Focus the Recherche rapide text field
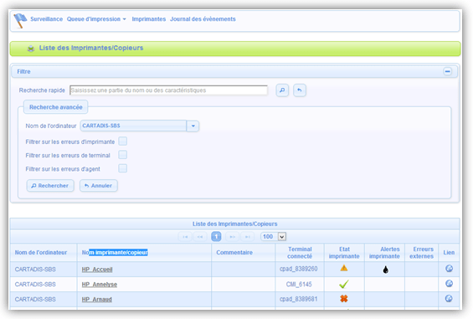Viewport: 473px width, 319px height. tap(168, 90)
